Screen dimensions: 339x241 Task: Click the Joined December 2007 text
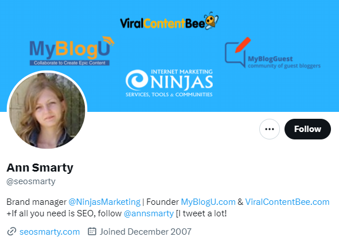(x=146, y=232)
